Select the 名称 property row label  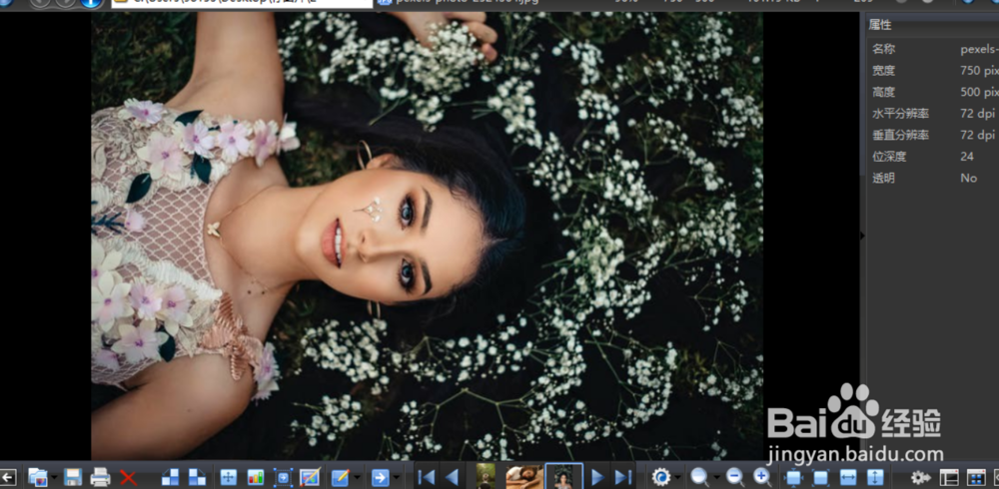coord(883,49)
